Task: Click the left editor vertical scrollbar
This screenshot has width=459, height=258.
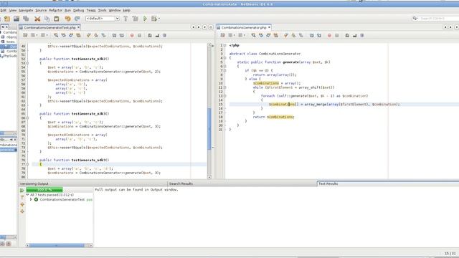Action: (x=209, y=111)
